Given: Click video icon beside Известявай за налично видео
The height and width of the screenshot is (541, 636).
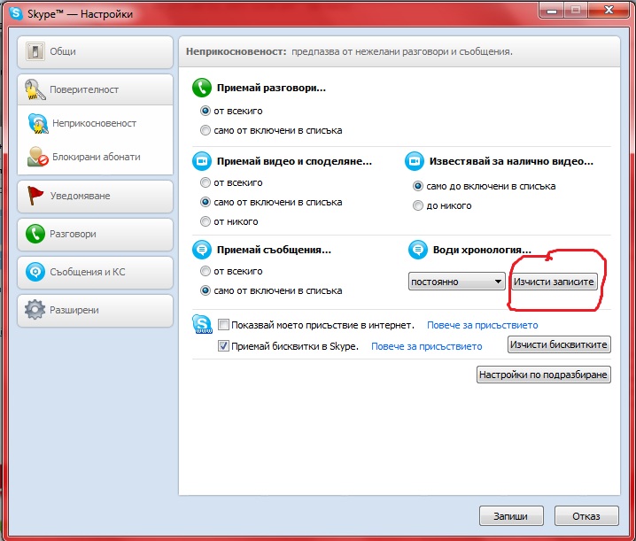Looking at the screenshot, I should (415, 161).
